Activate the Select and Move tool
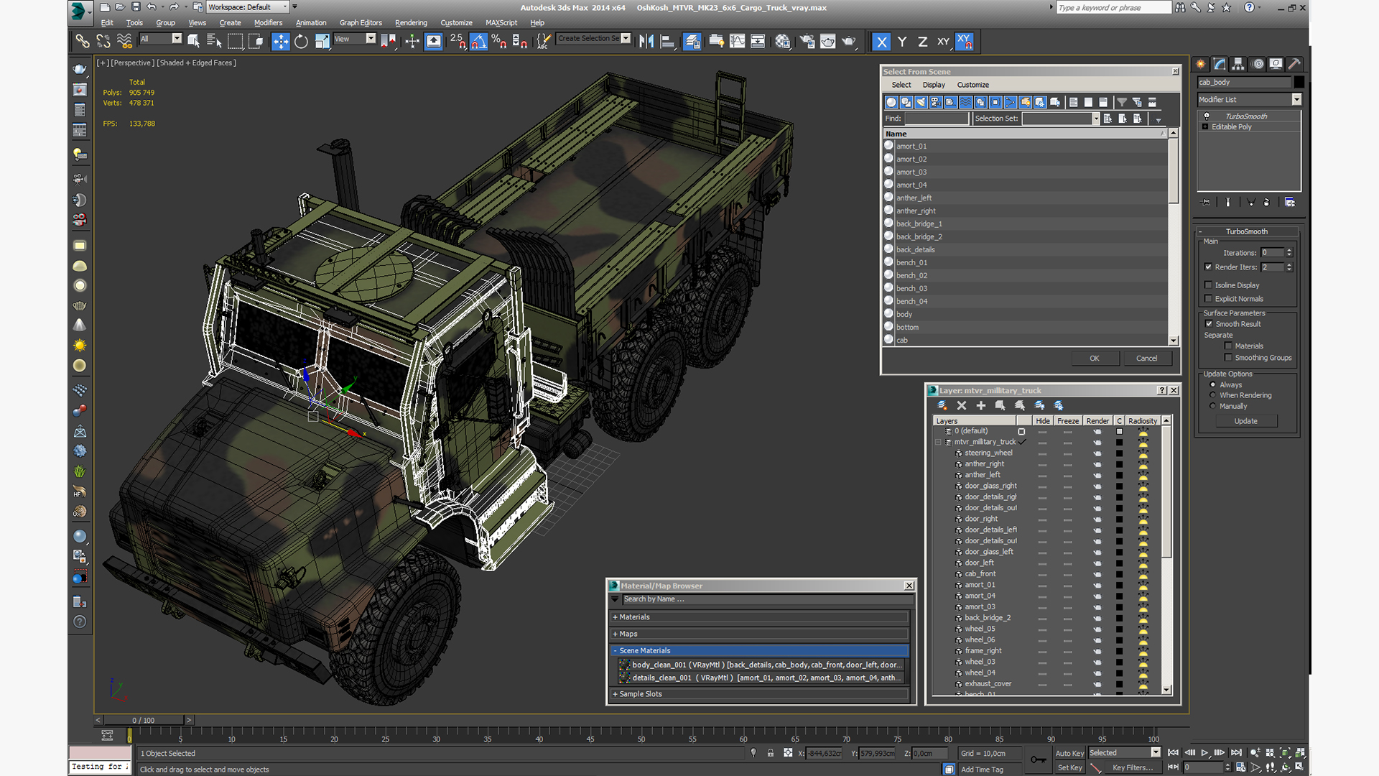This screenshot has height=776, width=1379. click(x=281, y=42)
